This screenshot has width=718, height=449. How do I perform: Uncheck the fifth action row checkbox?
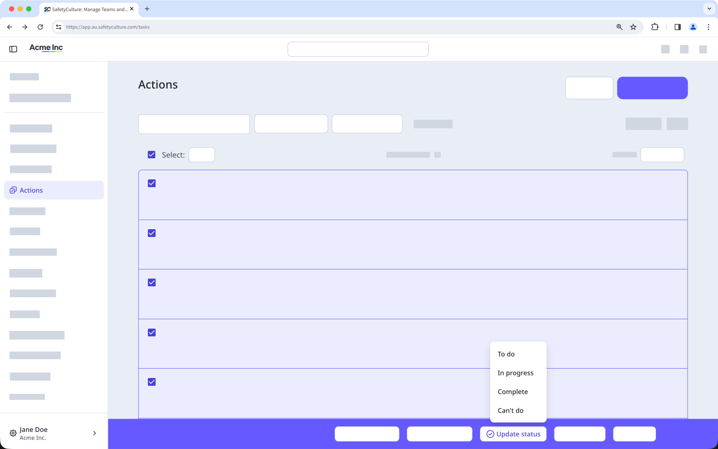152,382
